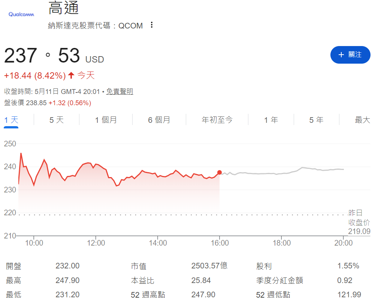This screenshot has width=375, height=298.
Task: Click the main price 237.53 USD
Action: tap(54, 55)
